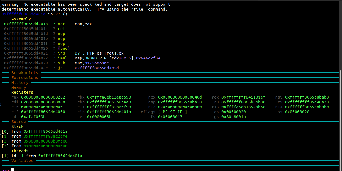
Task: Click the rdx register value 0xffffffff841101ef
Action: pyautogui.click(x=243, y=97)
